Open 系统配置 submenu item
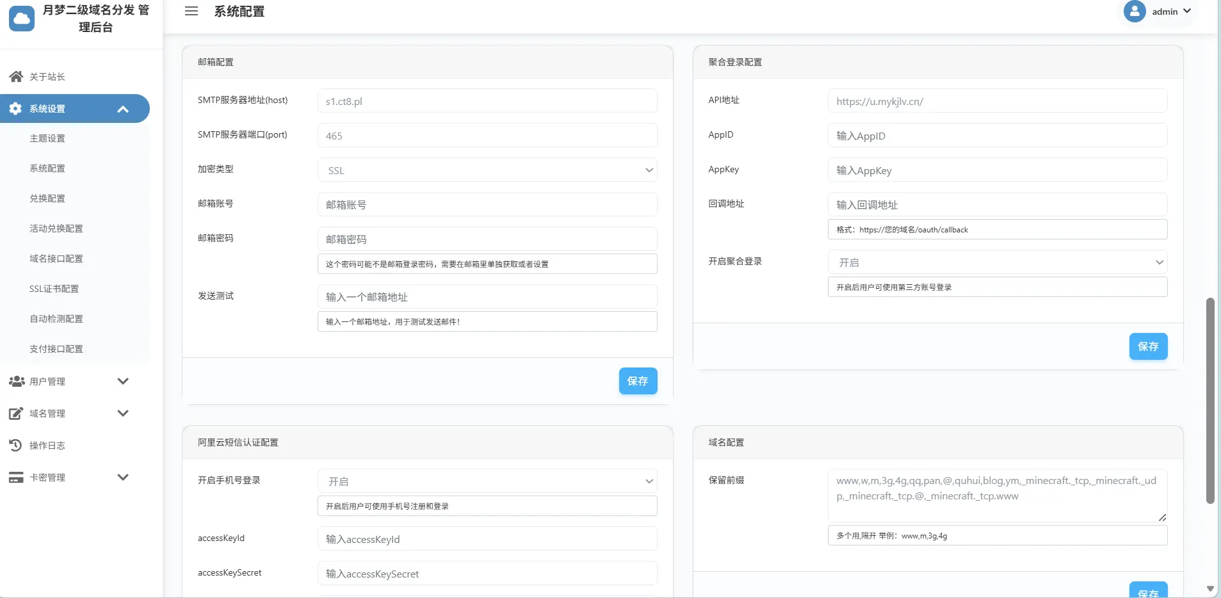The width and height of the screenshot is (1221, 598). click(x=47, y=168)
